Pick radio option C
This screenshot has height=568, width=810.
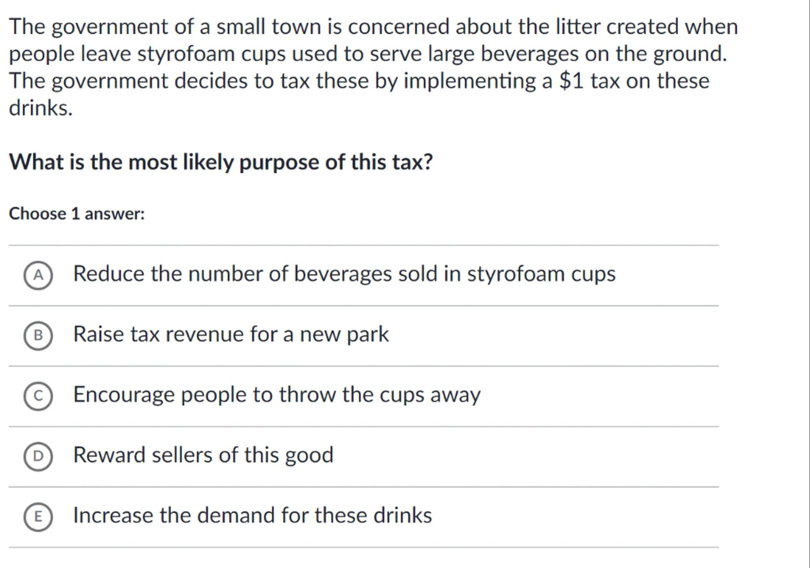pyautogui.click(x=38, y=396)
